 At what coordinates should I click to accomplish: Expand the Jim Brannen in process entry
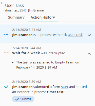pyautogui.click(x=89, y=35)
